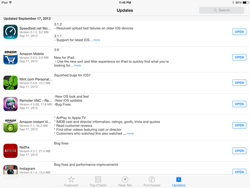Open the Instagram app
Viewport: 250px width, 188px height.
[x=239, y=172]
